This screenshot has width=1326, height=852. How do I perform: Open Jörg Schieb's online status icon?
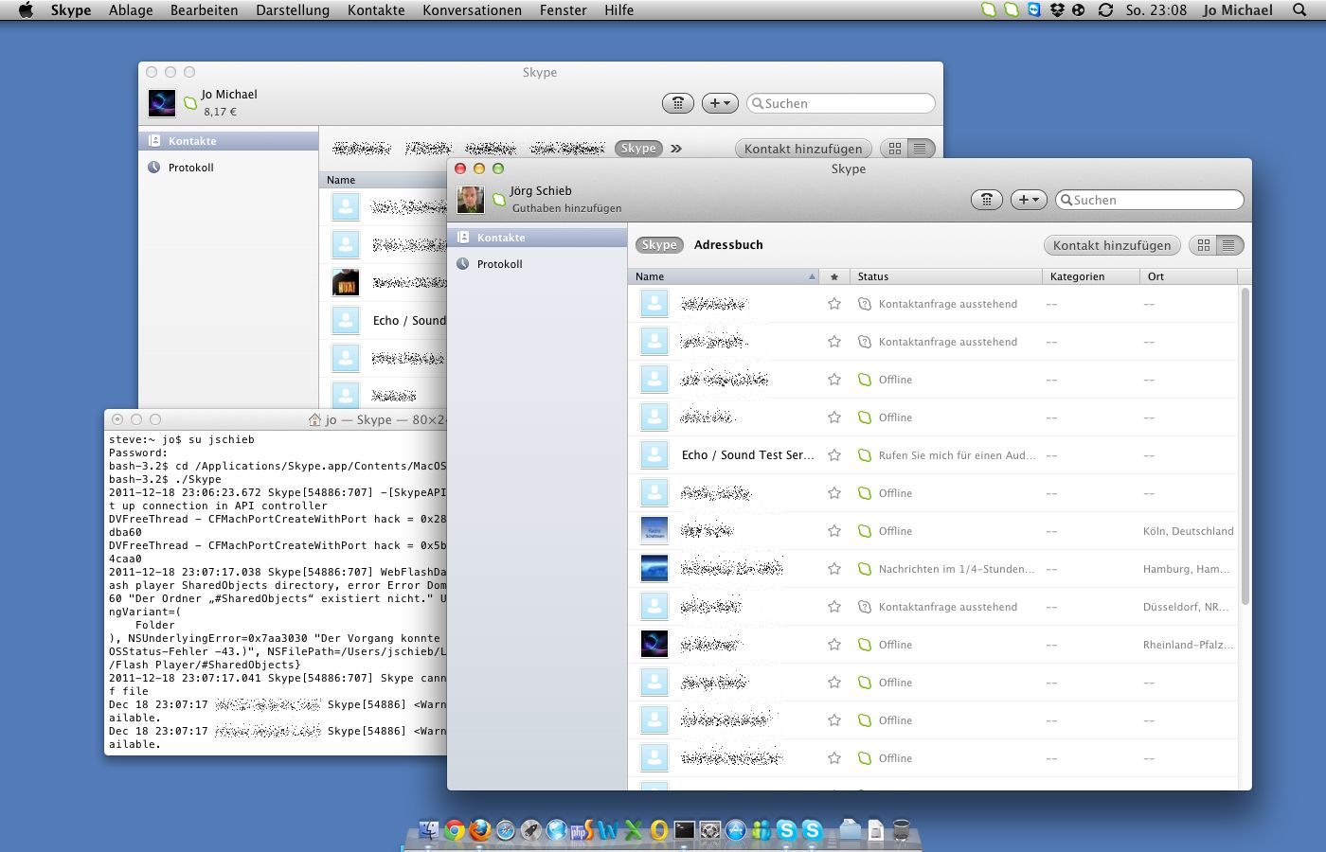(x=499, y=200)
